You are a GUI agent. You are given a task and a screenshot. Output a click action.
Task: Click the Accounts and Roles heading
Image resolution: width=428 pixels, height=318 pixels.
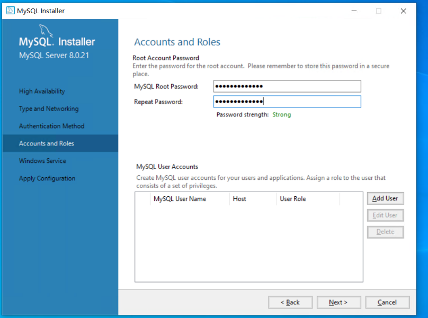coord(177,42)
